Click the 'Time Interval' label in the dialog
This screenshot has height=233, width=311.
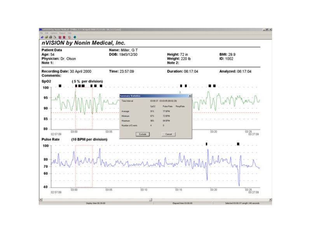point(128,101)
